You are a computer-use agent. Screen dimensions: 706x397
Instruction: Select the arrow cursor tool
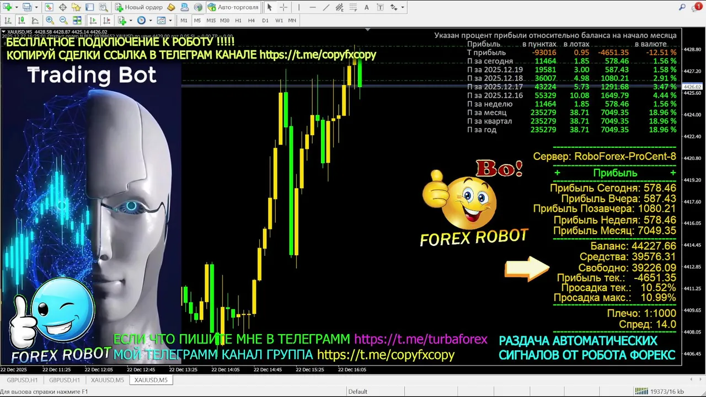point(270,7)
